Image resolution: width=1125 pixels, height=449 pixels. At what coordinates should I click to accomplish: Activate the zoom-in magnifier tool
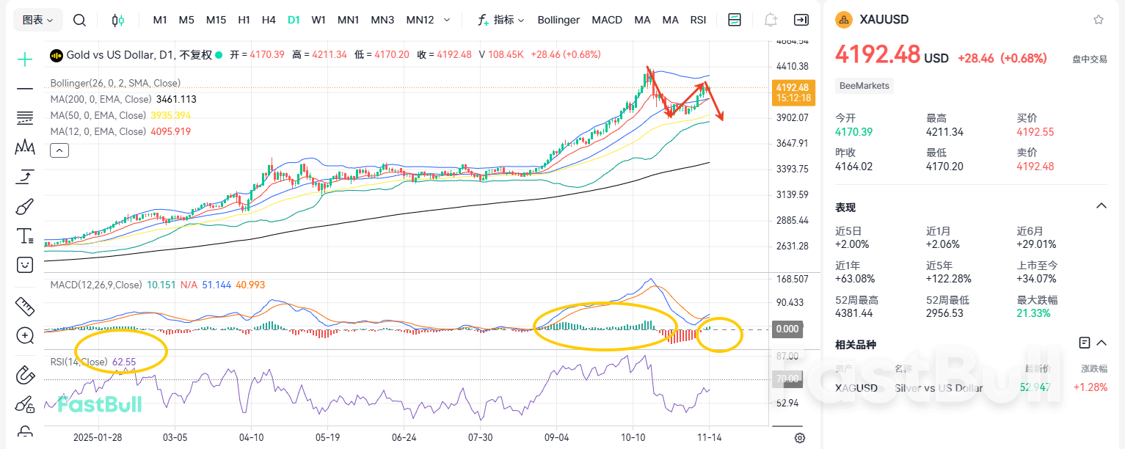tap(24, 335)
